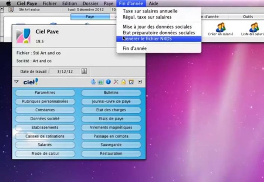Click the blue information icon

coord(108,82)
